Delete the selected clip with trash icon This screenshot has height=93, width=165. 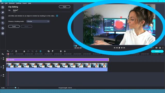16,51
